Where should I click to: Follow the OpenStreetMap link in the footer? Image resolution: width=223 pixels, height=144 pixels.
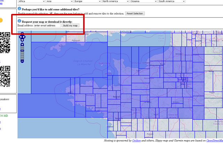click(214, 141)
